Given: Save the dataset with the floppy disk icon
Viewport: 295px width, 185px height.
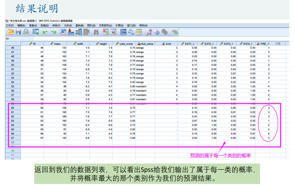Looking at the screenshot, I should pyautogui.click(x=17, y=32).
